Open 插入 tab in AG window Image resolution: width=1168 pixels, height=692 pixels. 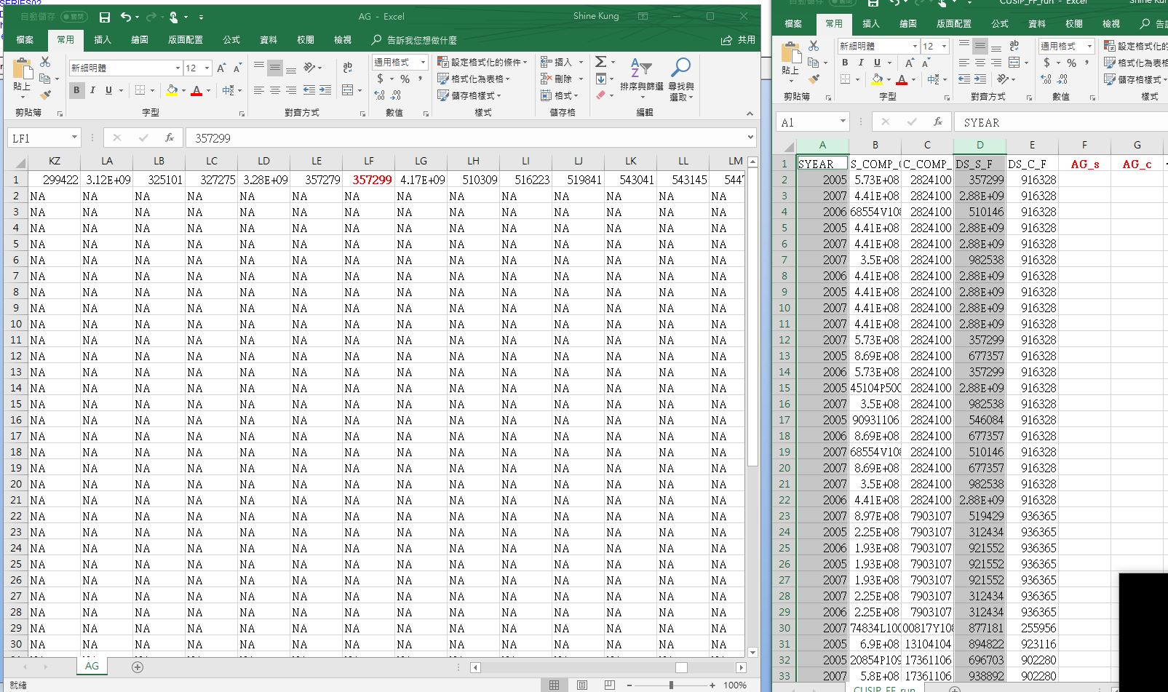(x=103, y=40)
